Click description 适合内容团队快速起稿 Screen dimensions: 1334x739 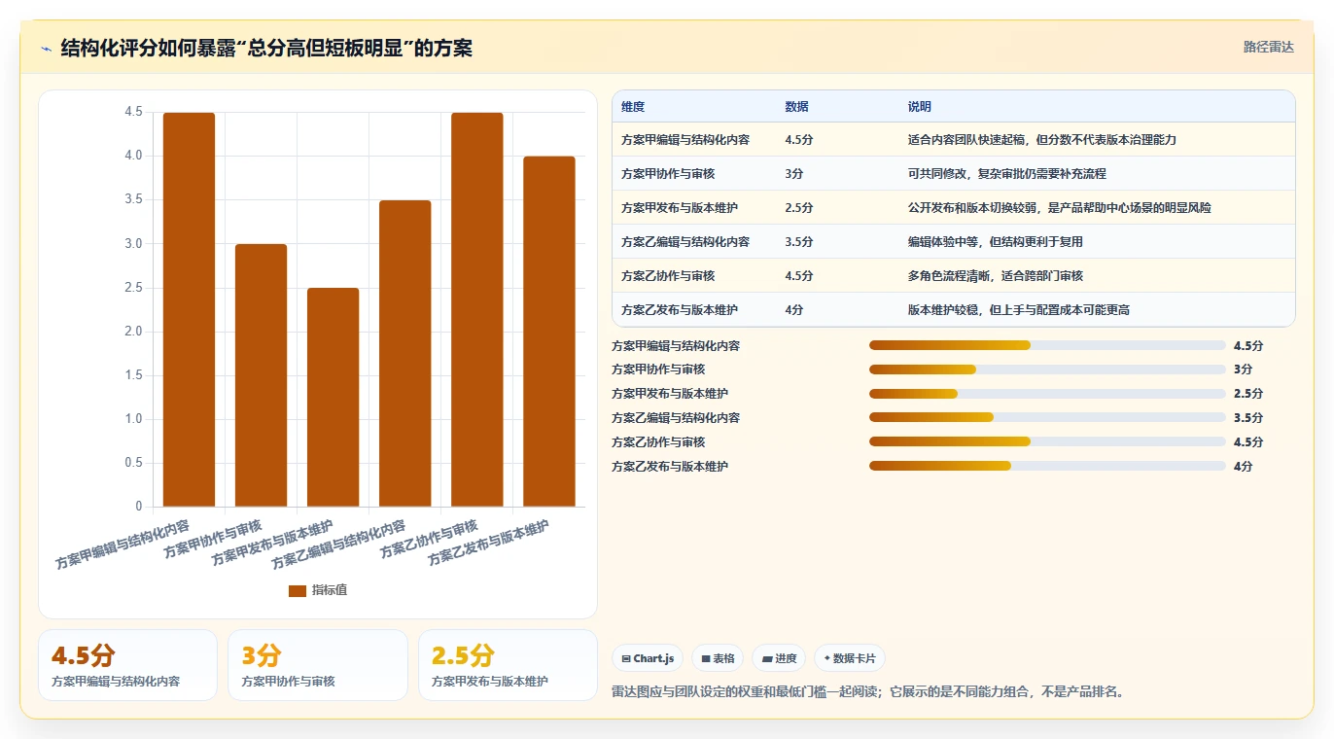coord(966,140)
